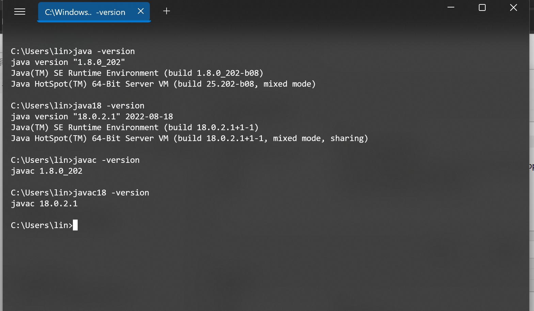
Task: Click the 'java18 -version' command line
Action: (x=78, y=106)
